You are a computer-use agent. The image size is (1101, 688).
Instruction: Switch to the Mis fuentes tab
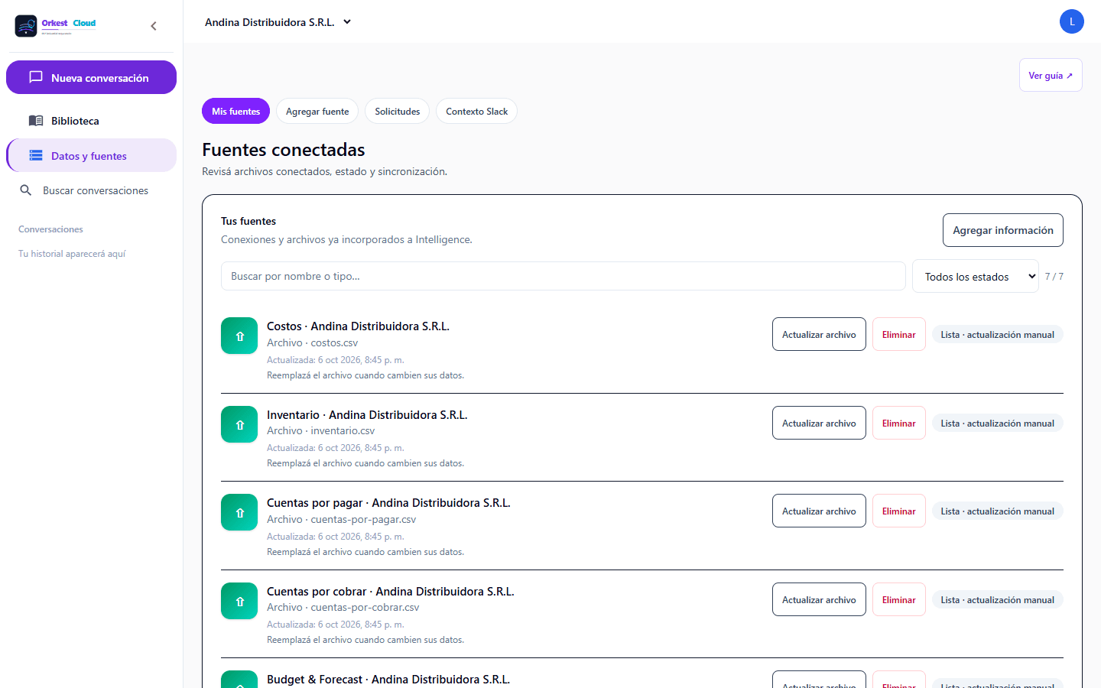[235, 111]
